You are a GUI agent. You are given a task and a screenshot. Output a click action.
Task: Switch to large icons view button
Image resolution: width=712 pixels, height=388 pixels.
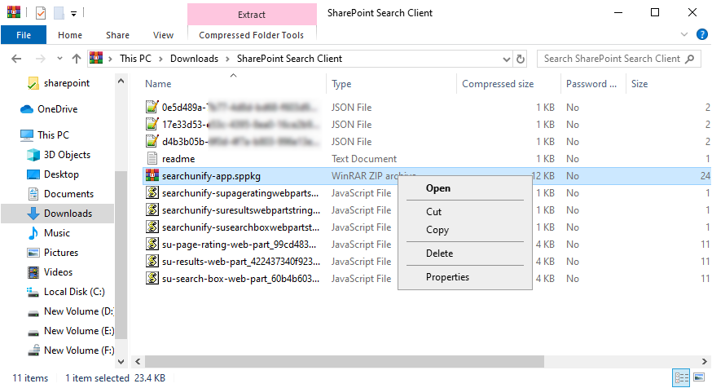pyautogui.click(x=698, y=378)
